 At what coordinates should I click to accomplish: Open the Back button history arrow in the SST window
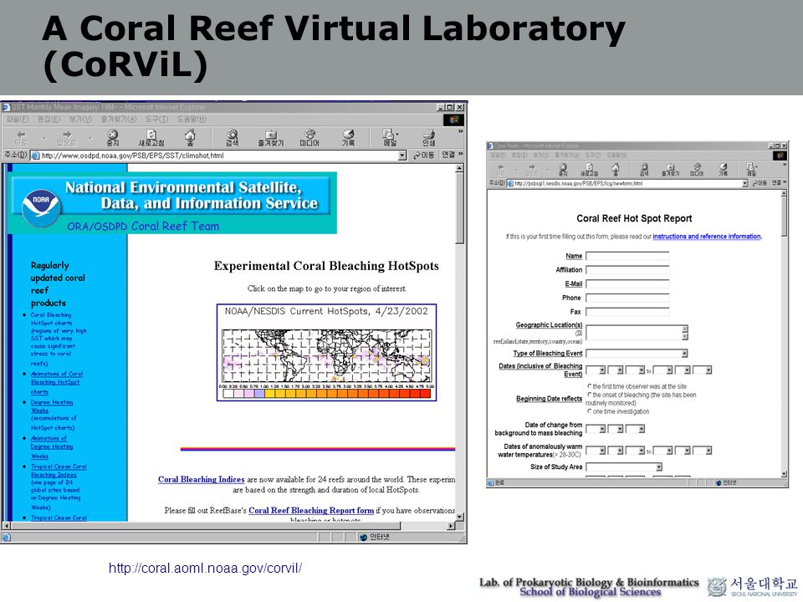(x=44, y=138)
